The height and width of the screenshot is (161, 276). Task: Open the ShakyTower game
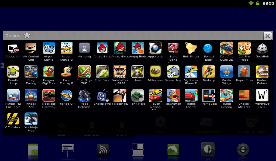coord(102,95)
